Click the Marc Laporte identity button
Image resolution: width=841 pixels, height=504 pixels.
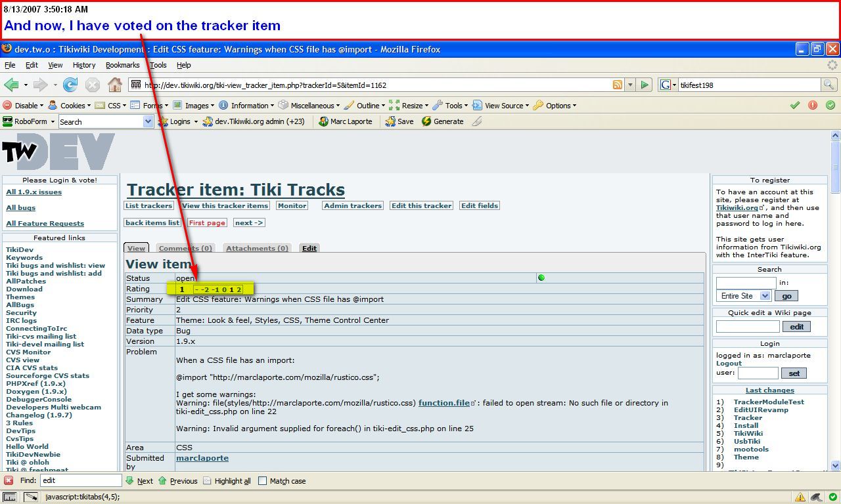(x=345, y=121)
